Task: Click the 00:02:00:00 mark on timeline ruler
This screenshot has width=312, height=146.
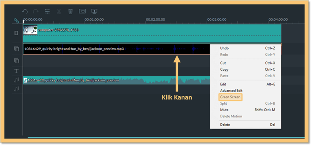Action: 155,19
